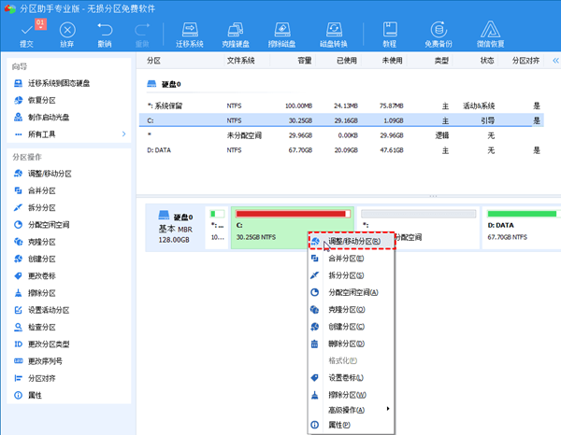Screen dimensions: 561x435
Task: Choose 拆分分区 in the left sidebar
Action: (x=35, y=208)
